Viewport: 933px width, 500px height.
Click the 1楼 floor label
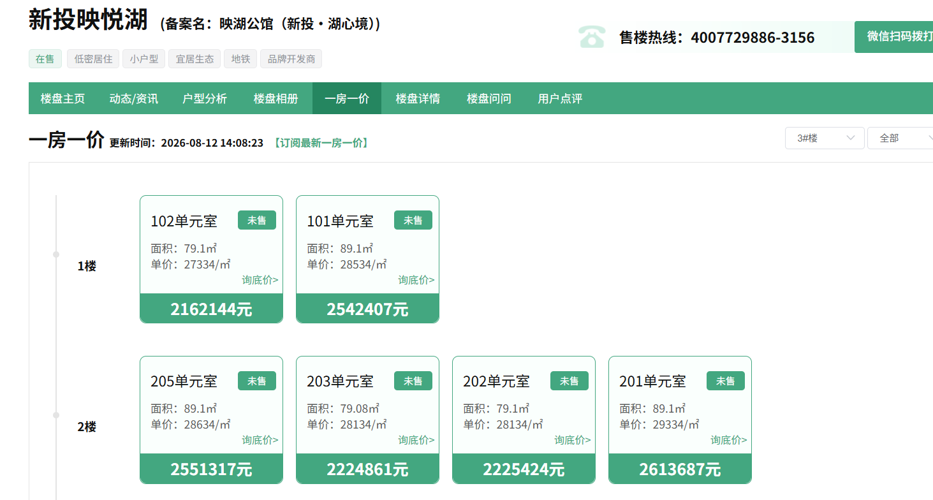click(87, 267)
